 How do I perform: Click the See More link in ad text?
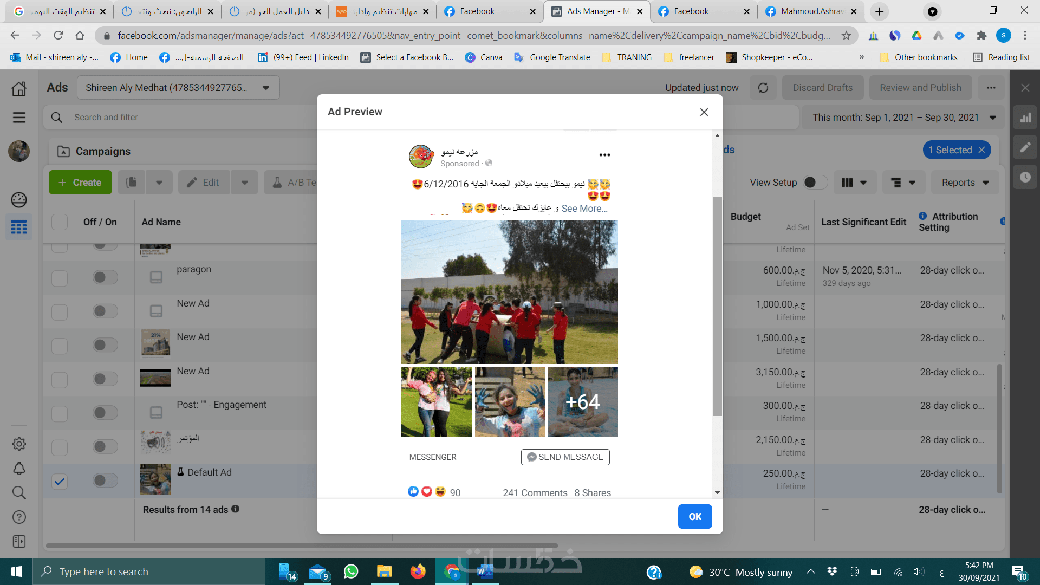[x=584, y=209]
